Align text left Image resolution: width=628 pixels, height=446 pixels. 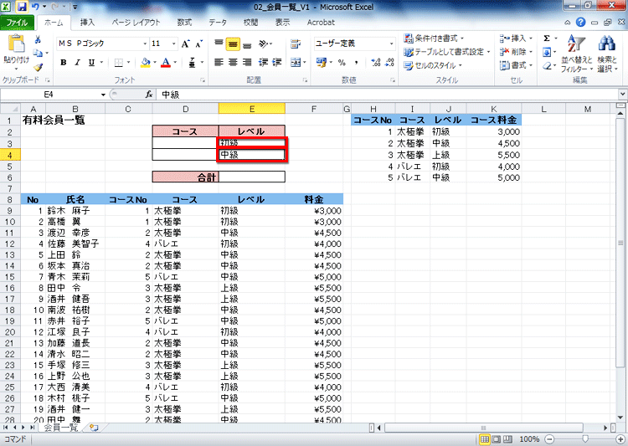pyautogui.click(x=219, y=63)
